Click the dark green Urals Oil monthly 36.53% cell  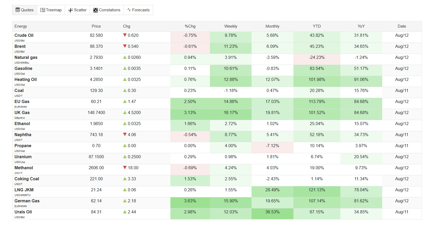coord(272,214)
